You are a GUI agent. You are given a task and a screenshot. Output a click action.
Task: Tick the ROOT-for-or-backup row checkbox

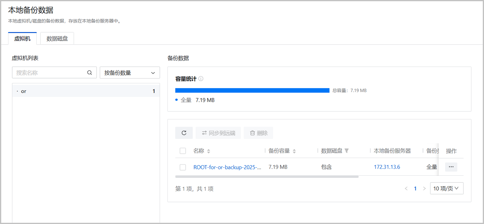[183, 167]
